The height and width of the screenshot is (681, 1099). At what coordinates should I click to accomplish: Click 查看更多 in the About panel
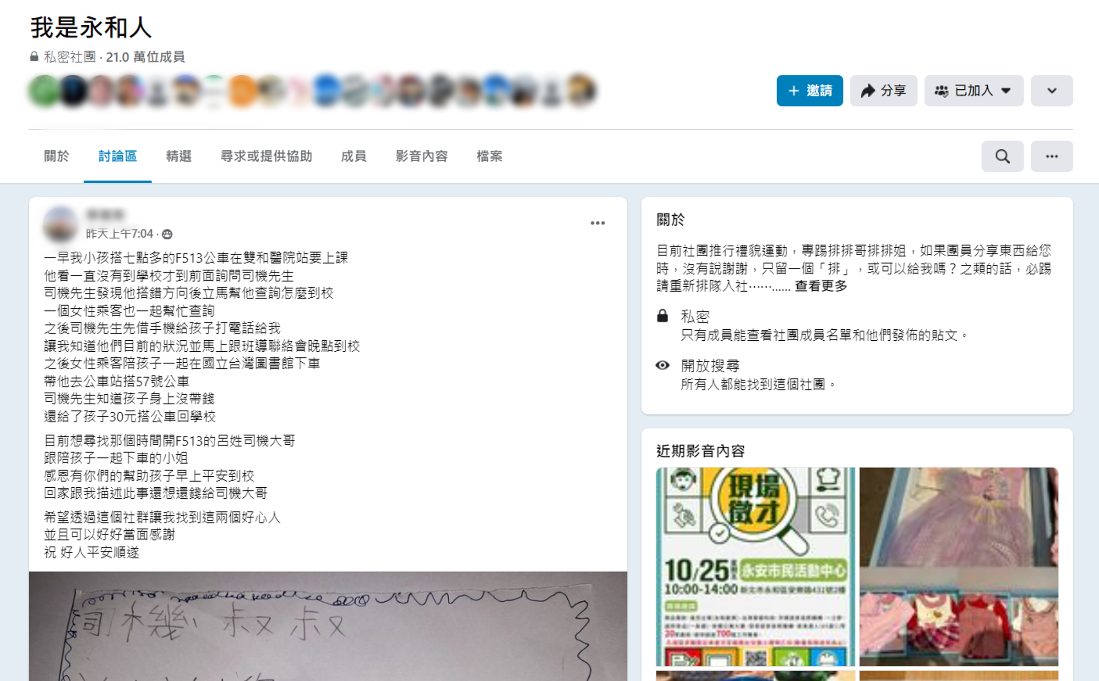[x=821, y=286]
